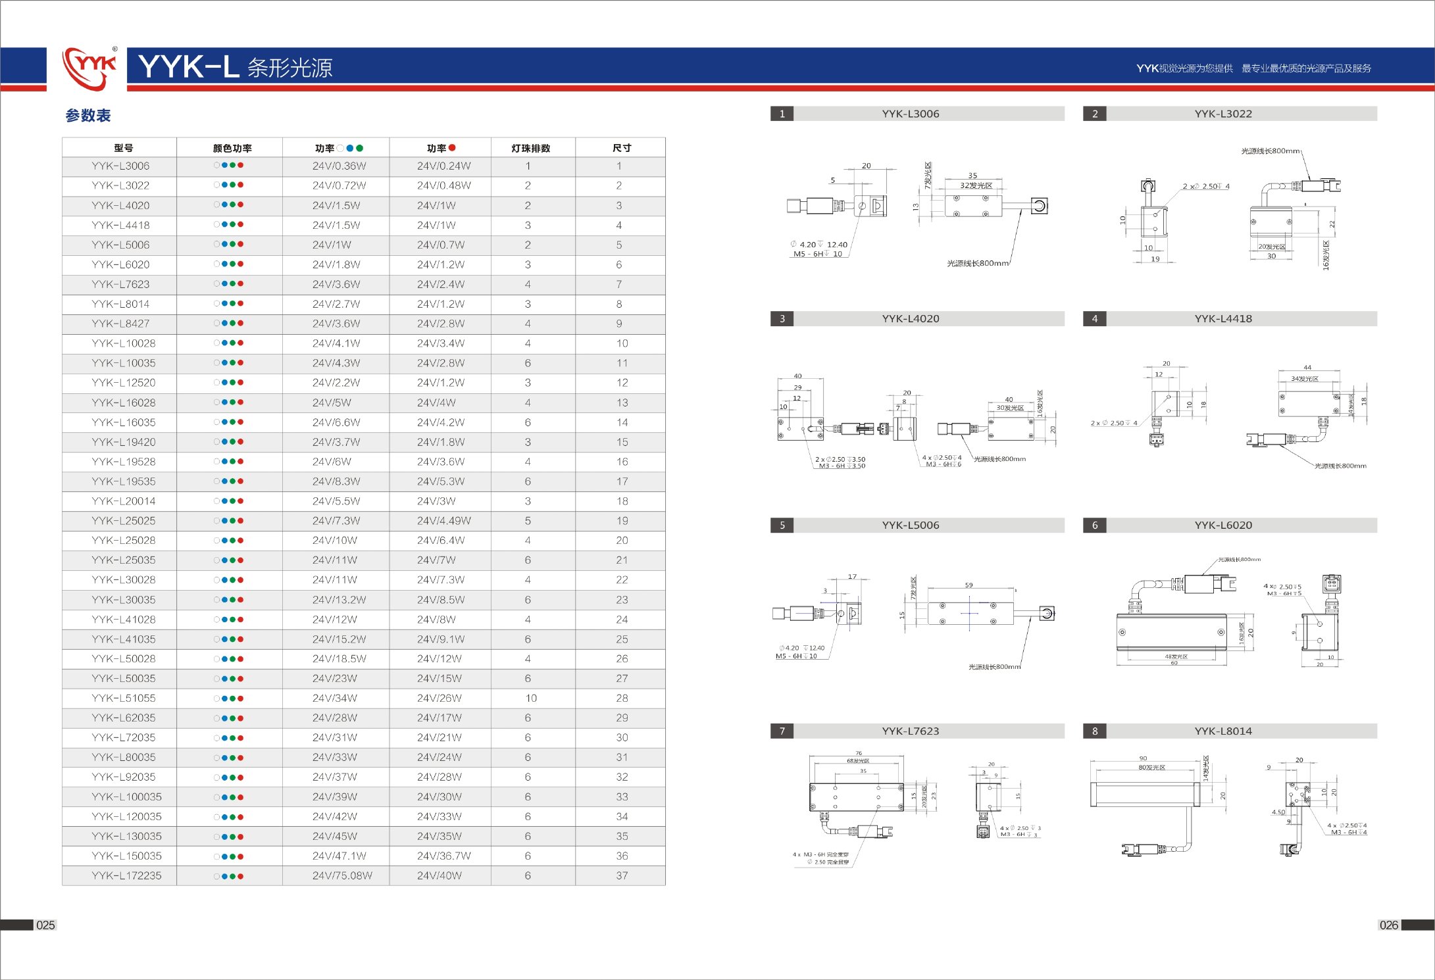Click the 尺寸 column header
The width and height of the screenshot is (1435, 980).
pos(622,148)
